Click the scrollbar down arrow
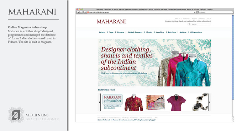 [x=233, y=120]
